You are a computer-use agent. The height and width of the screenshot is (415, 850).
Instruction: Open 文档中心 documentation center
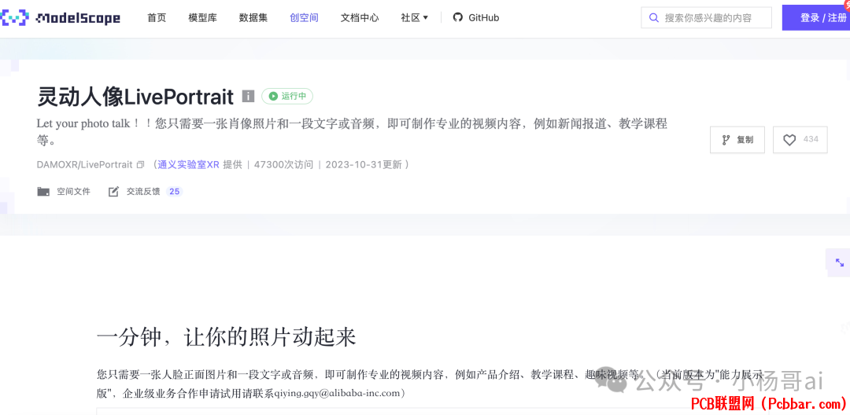pyautogui.click(x=360, y=18)
